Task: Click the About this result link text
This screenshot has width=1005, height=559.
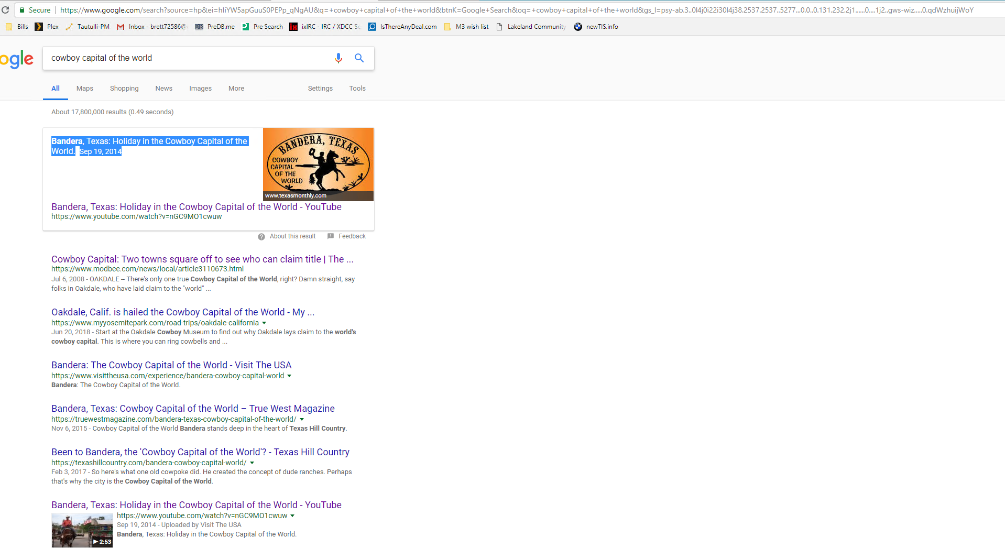Action: pos(292,236)
